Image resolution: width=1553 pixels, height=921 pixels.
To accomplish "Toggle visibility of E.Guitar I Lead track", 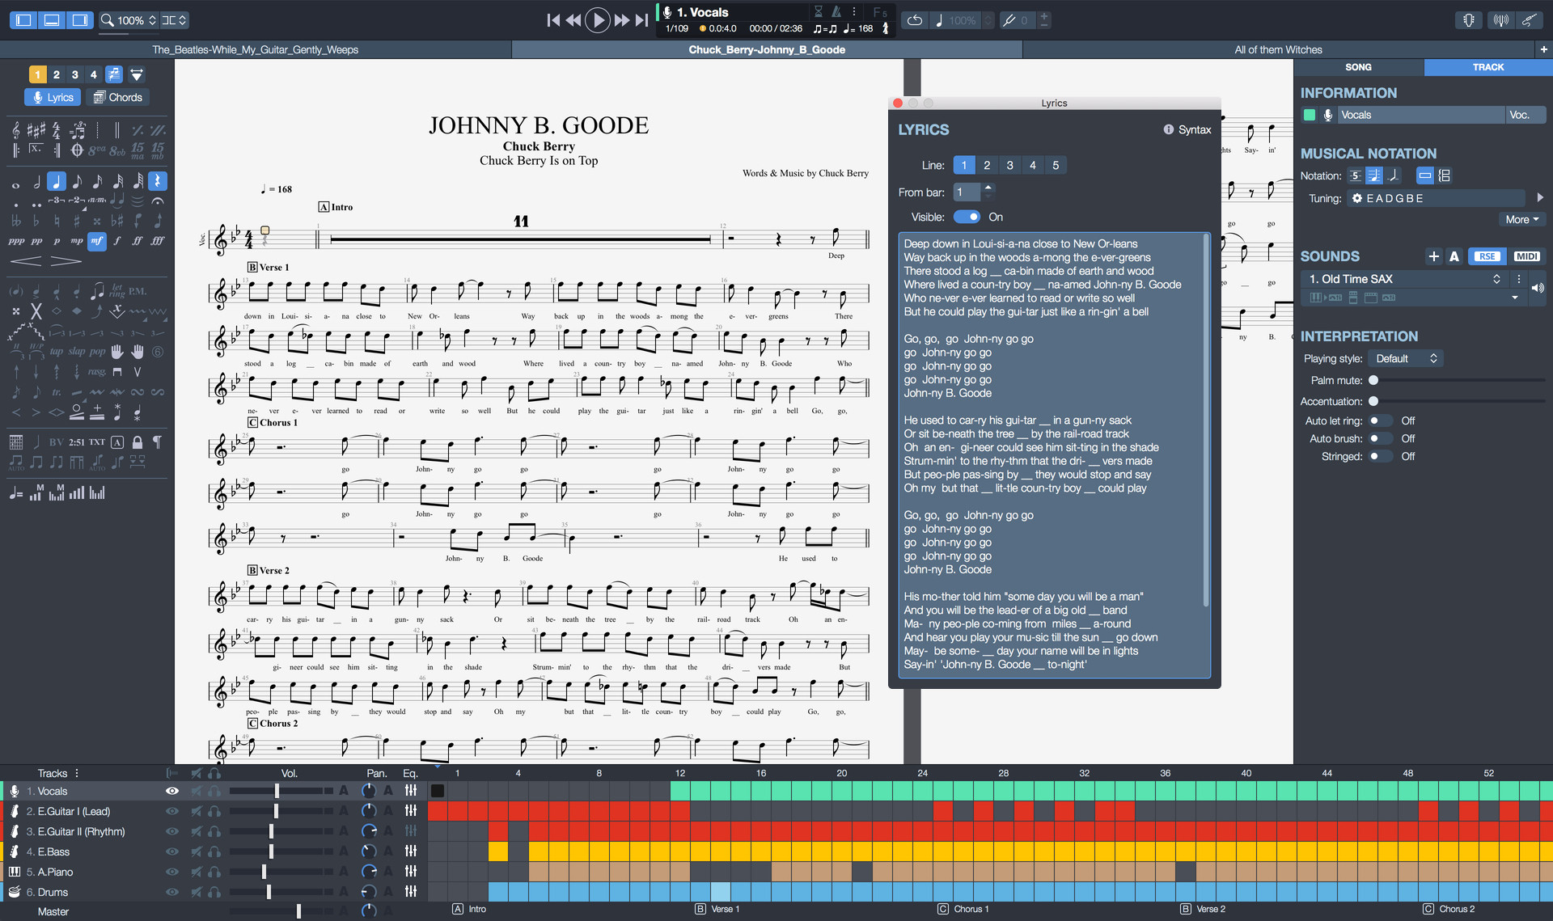I will click(173, 810).
